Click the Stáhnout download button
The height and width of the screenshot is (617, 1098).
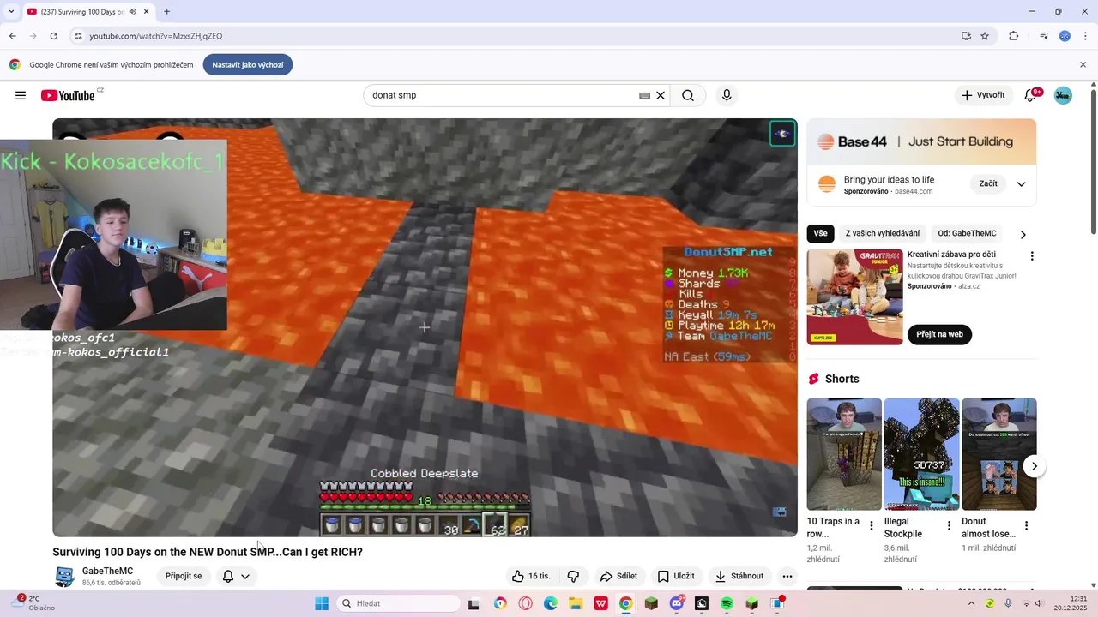pos(739,576)
